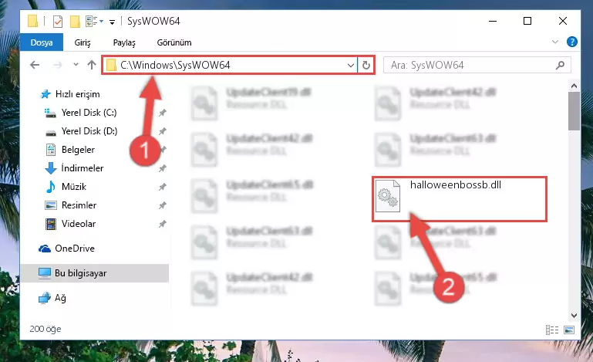Select the halloweenbossb.dll file
The image size is (593, 362).
pyautogui.click(x=460, y=199)
